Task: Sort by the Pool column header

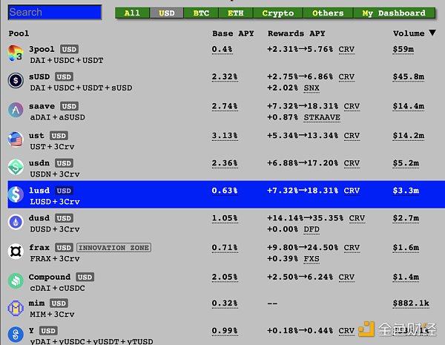Action: point(19,33)
